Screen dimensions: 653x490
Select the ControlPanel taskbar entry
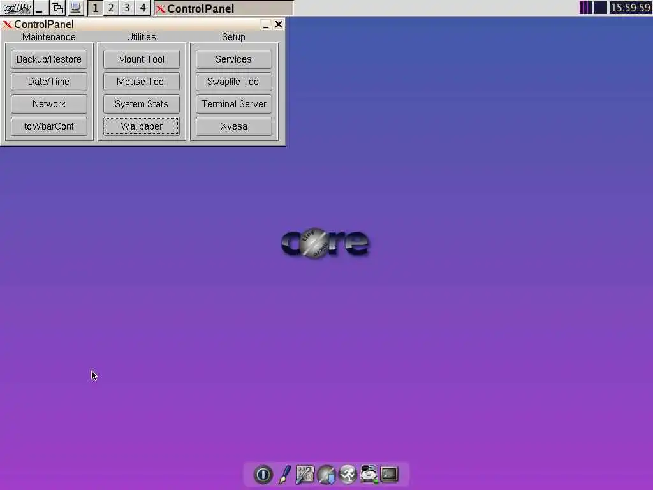[x=224, y=8]
